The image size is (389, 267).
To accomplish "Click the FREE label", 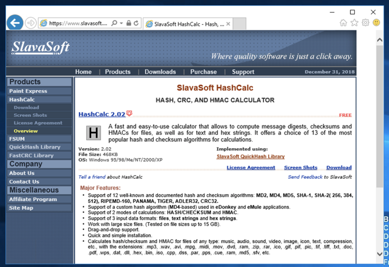I will 345,116.
